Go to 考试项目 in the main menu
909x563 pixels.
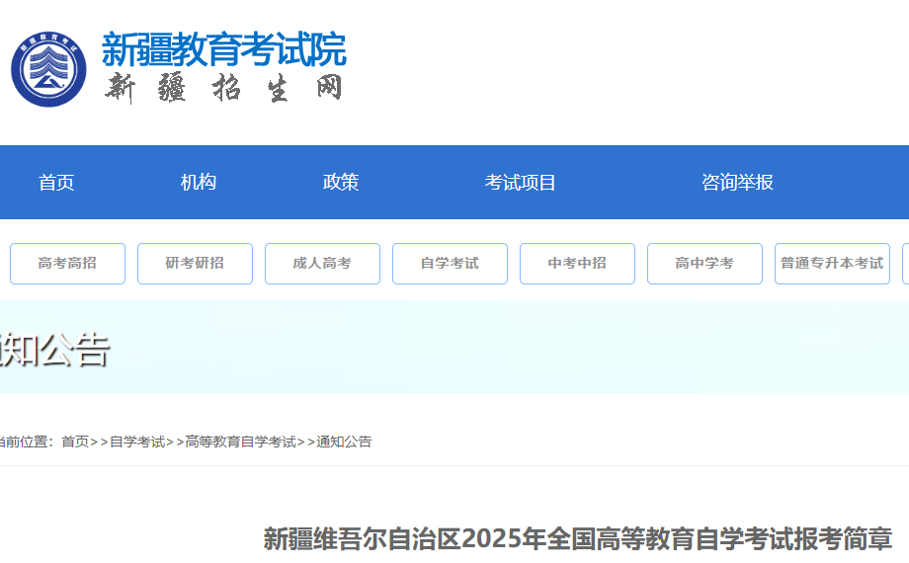tap(521, 183)
